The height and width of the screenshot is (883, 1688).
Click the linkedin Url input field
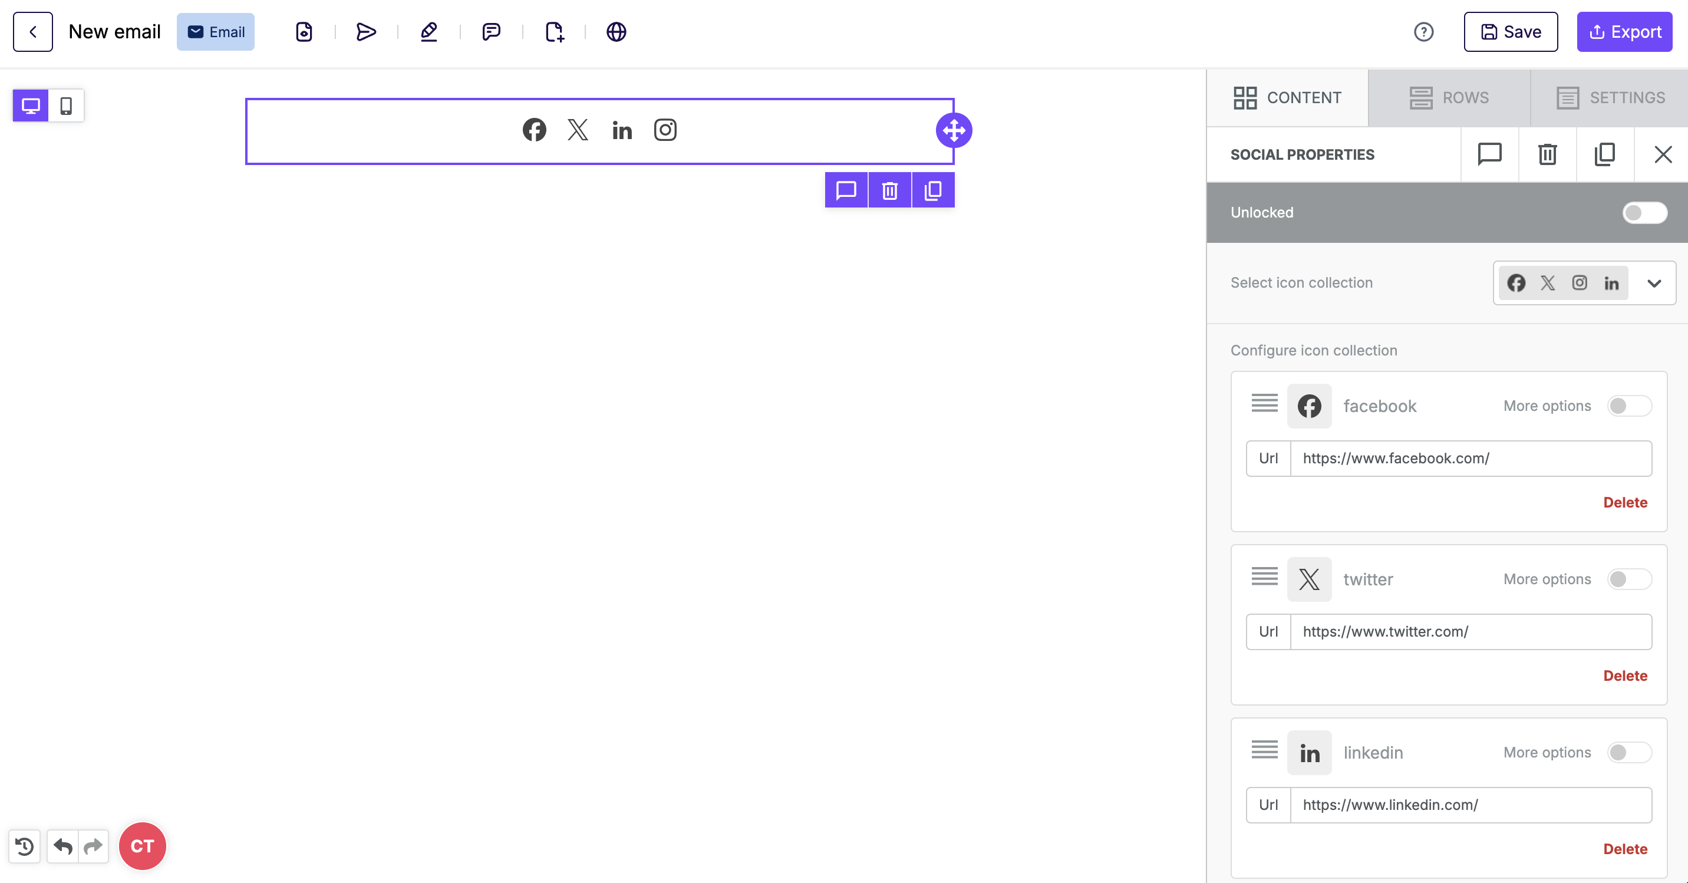(x=1471, y=805)
